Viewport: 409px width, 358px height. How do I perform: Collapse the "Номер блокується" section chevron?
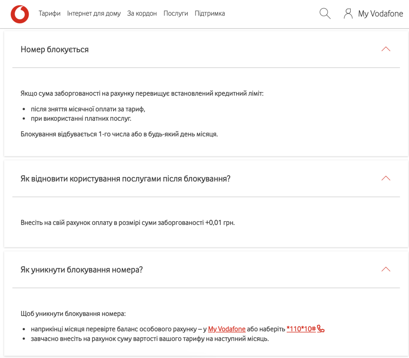386,49
